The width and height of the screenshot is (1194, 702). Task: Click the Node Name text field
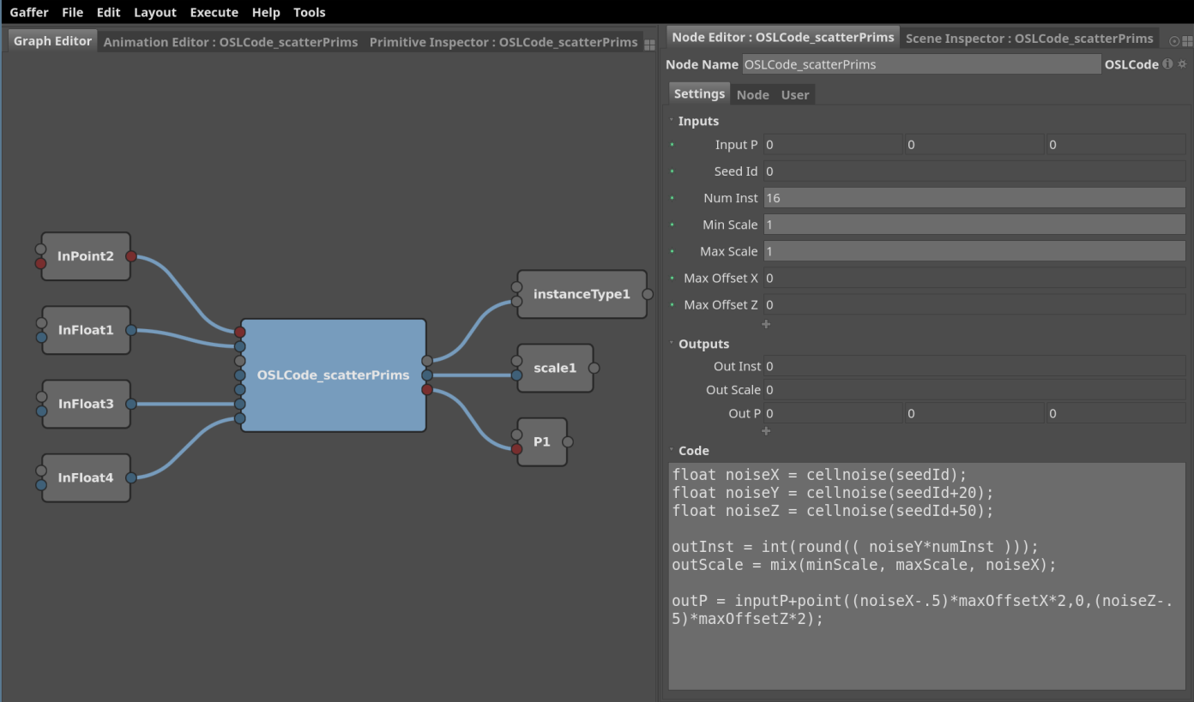(x=921, y=64)
